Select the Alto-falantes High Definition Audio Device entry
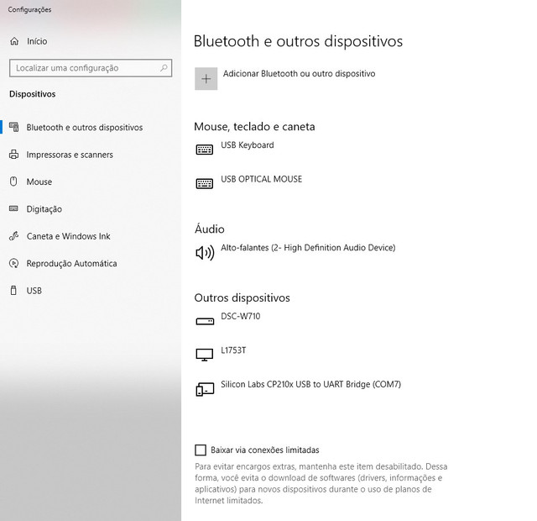The image size is (537, 521). click(x=307, y=248)
